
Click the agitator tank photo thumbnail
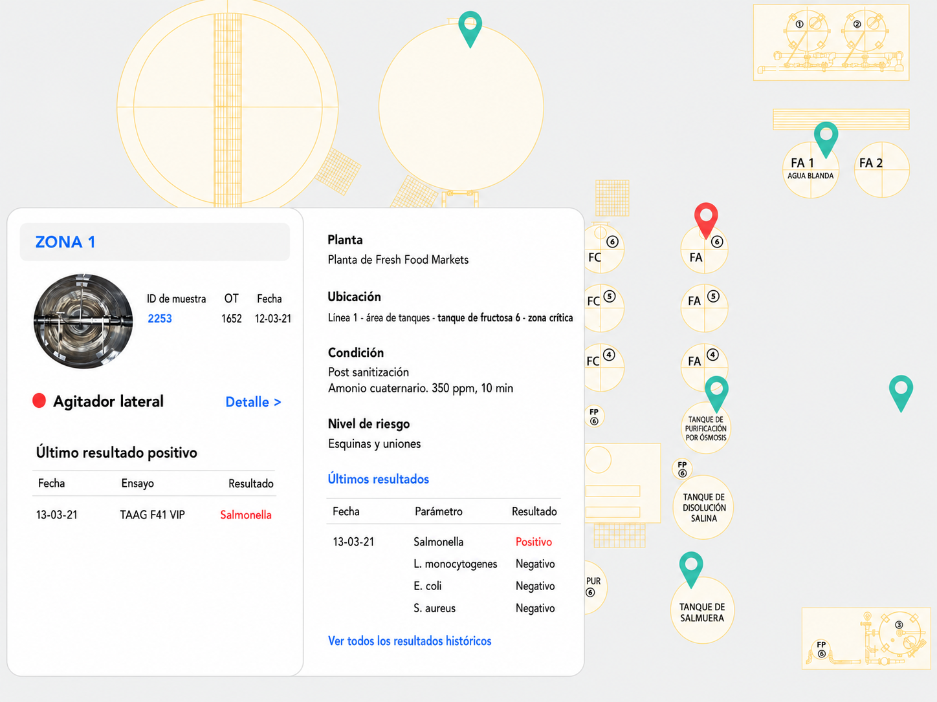point(83,321)
